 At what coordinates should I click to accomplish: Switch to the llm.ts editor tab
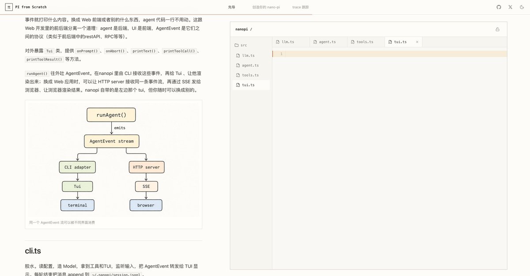(x=291, y=42)
